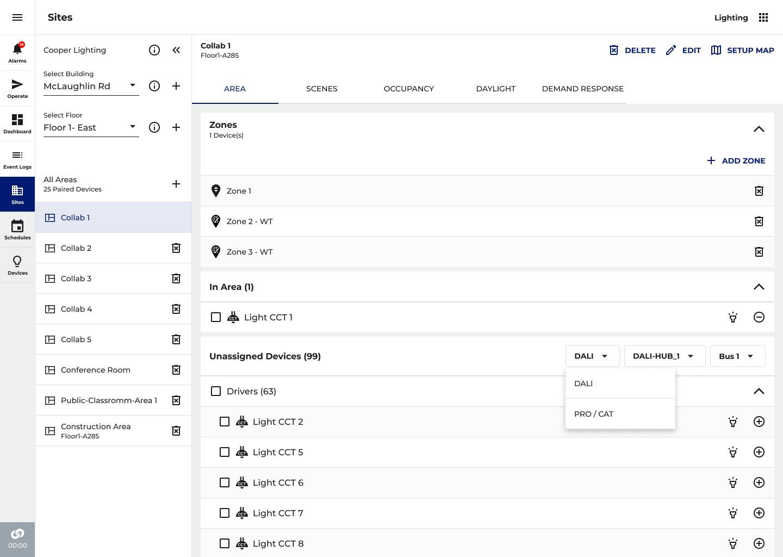Click DELETE for Collab 1
Screen dimensions: 783x557
coord(632,50)
